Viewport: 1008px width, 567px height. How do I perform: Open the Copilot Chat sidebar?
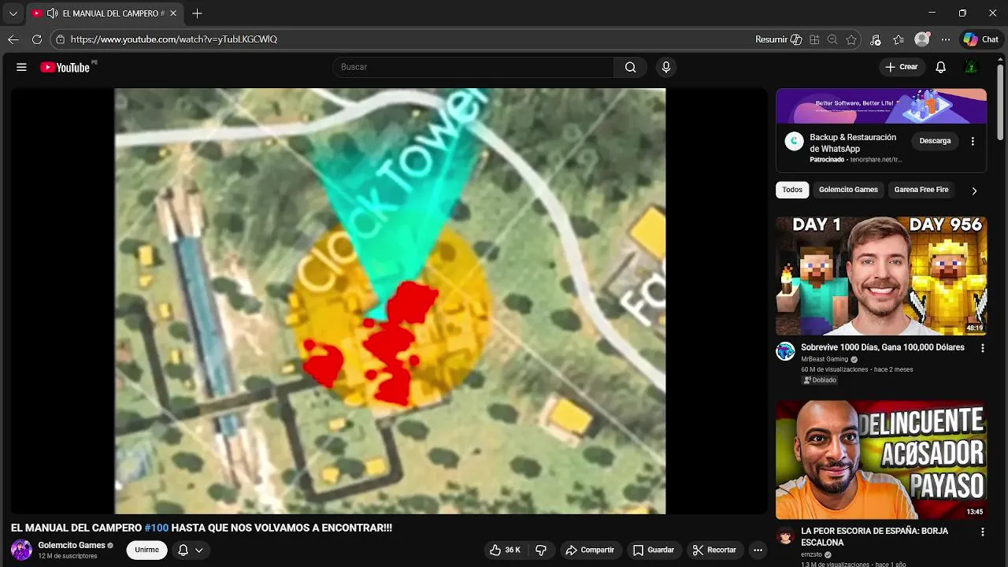point(981,39)
